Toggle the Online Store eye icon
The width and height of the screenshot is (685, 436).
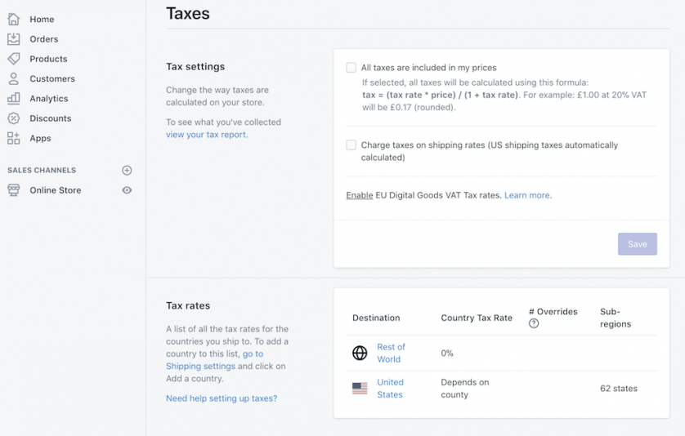[x=127, y=190]
